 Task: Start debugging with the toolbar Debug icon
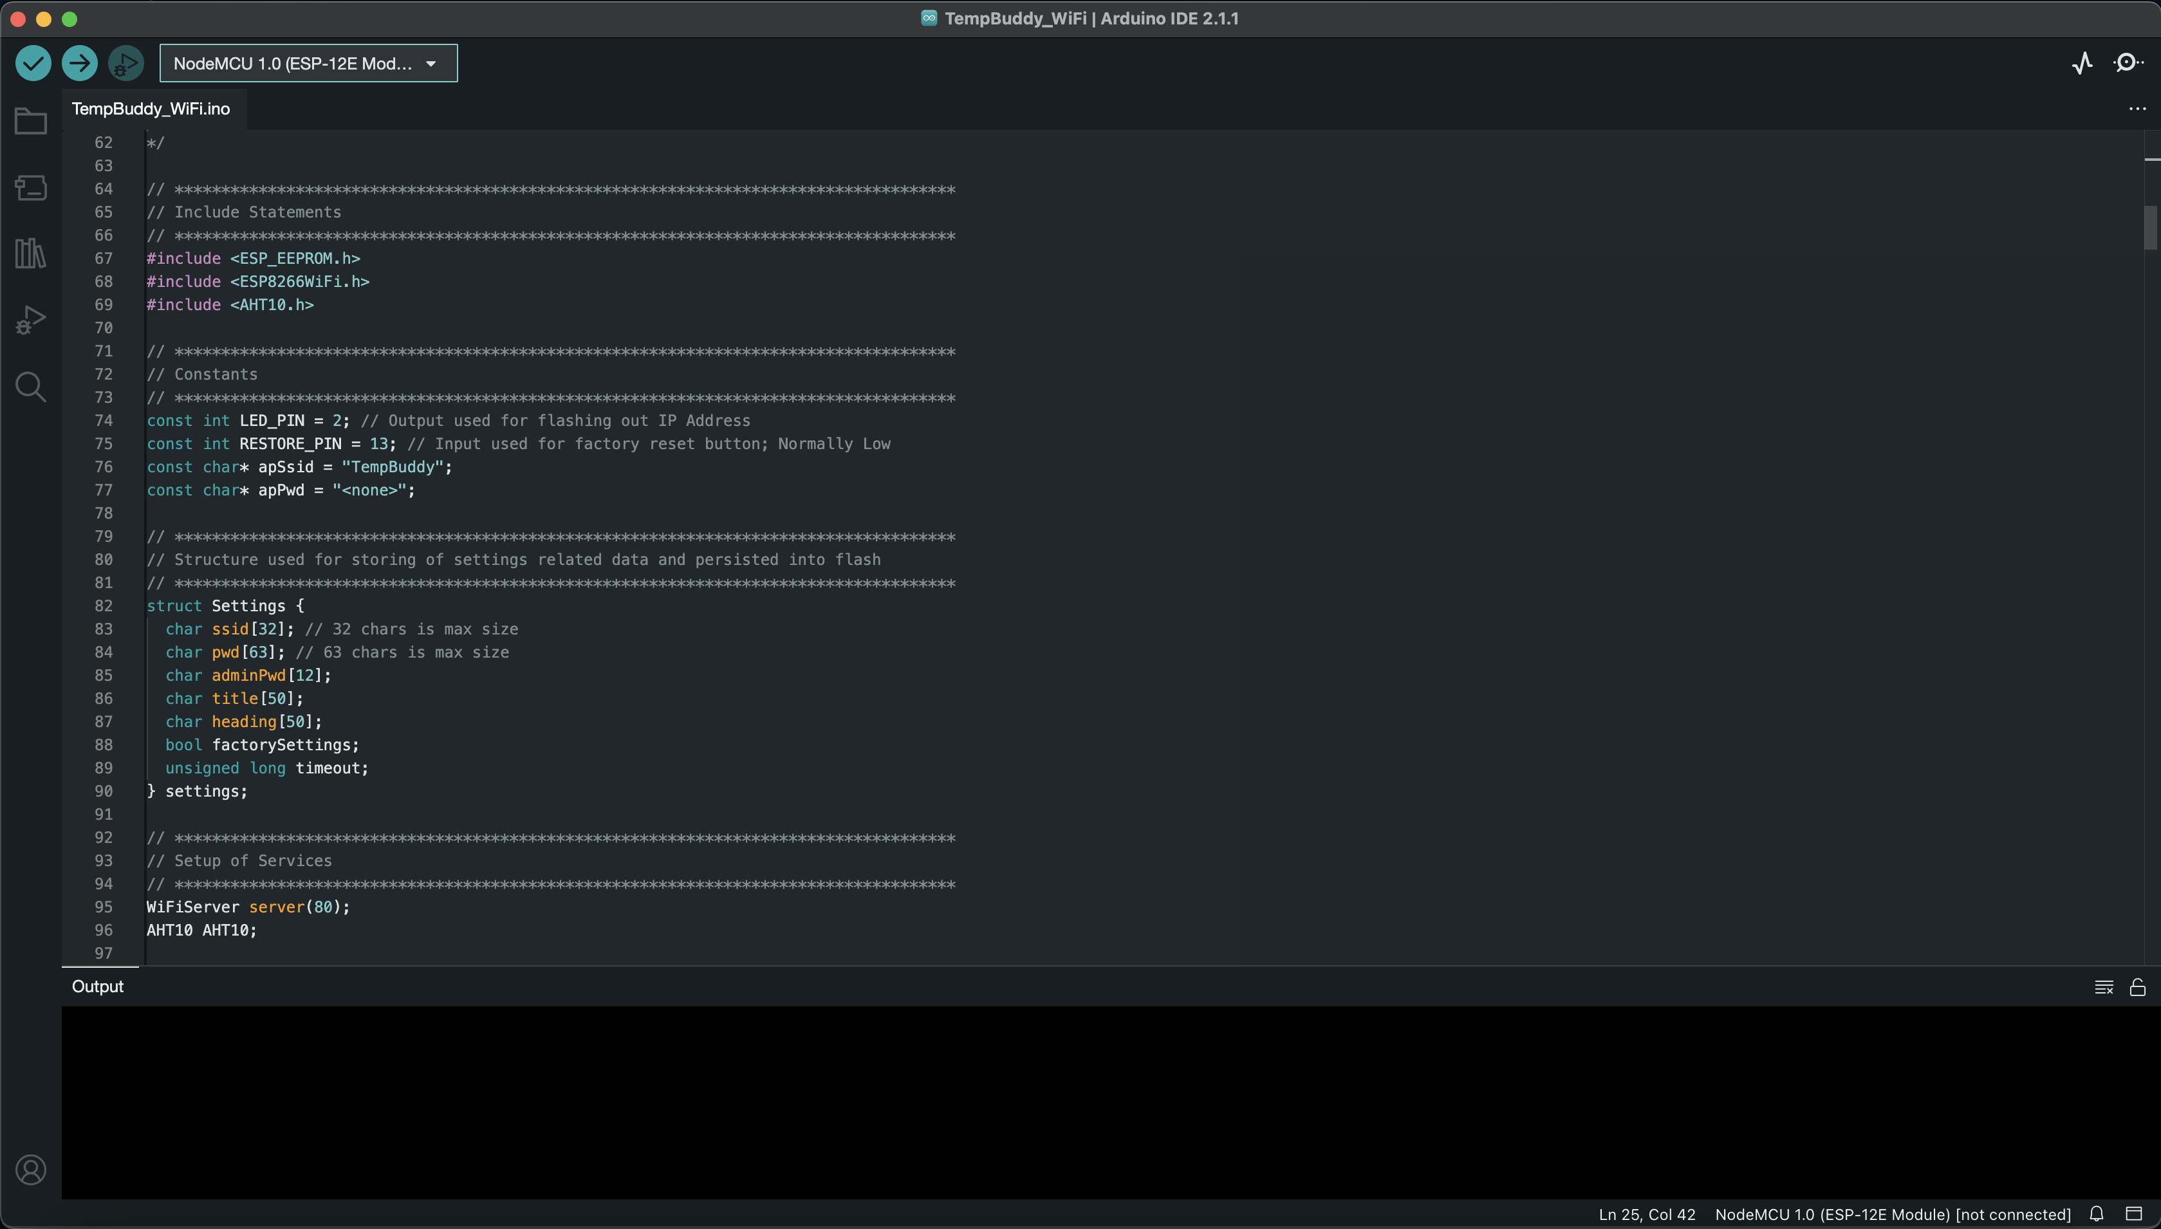(x=125, y=63)
